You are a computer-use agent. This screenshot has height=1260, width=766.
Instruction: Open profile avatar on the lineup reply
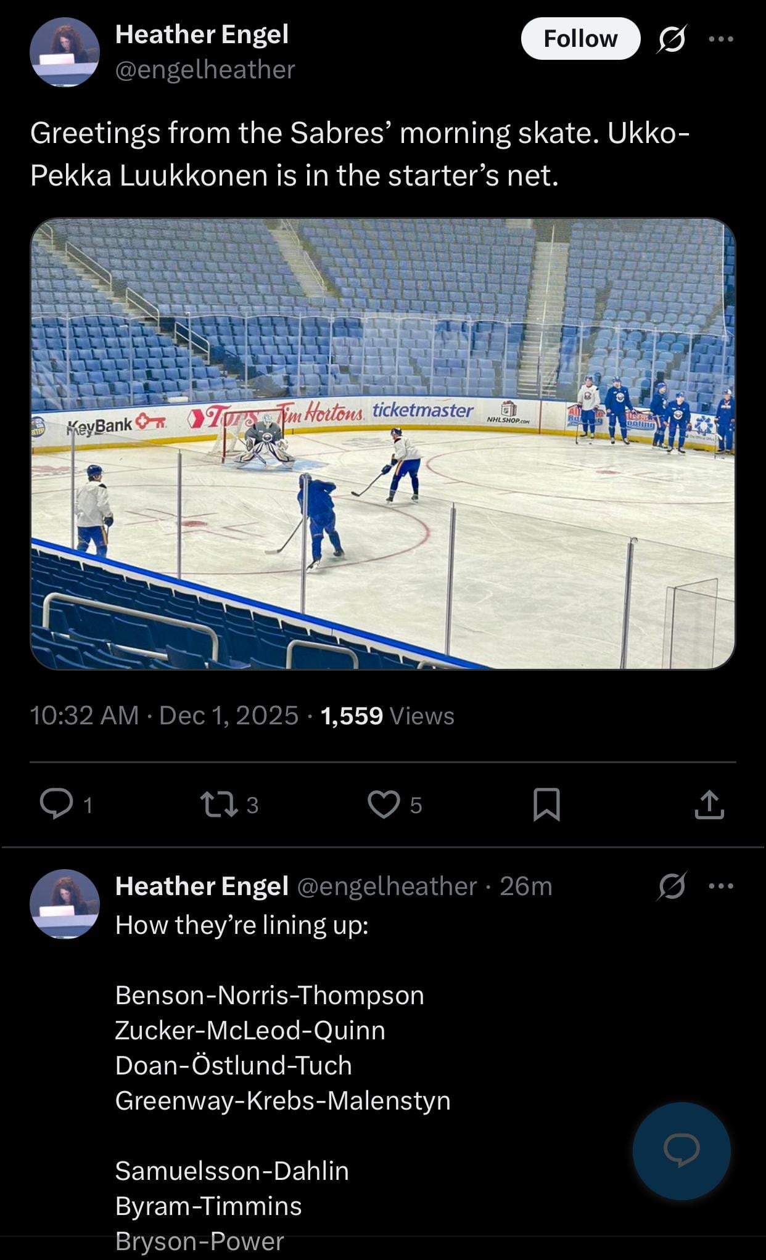pos(65,904)
